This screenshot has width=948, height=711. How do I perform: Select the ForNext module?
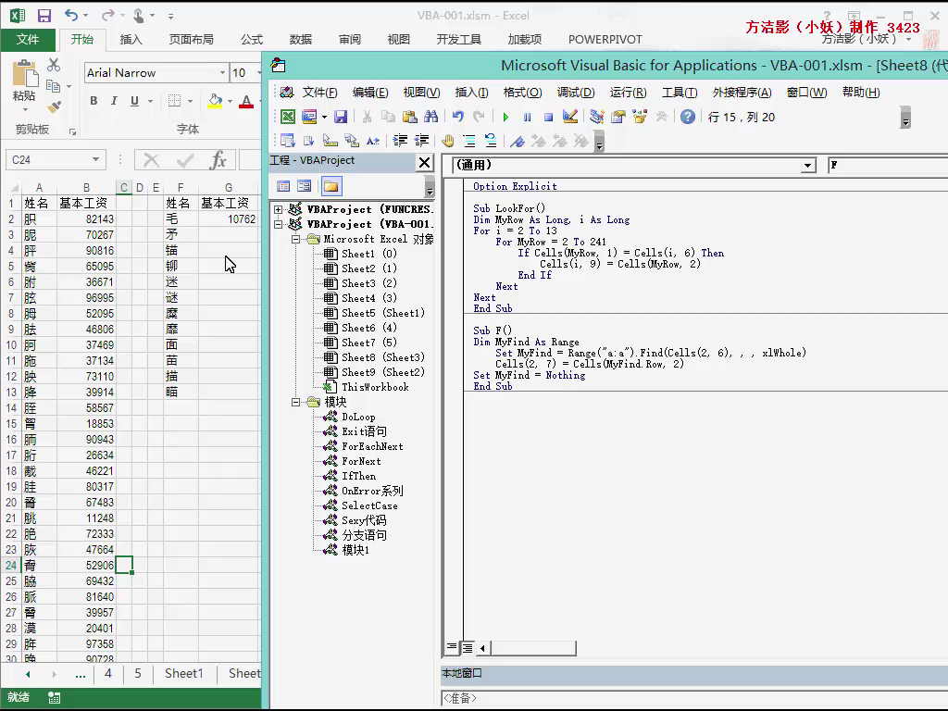click(x=361, y=461)
